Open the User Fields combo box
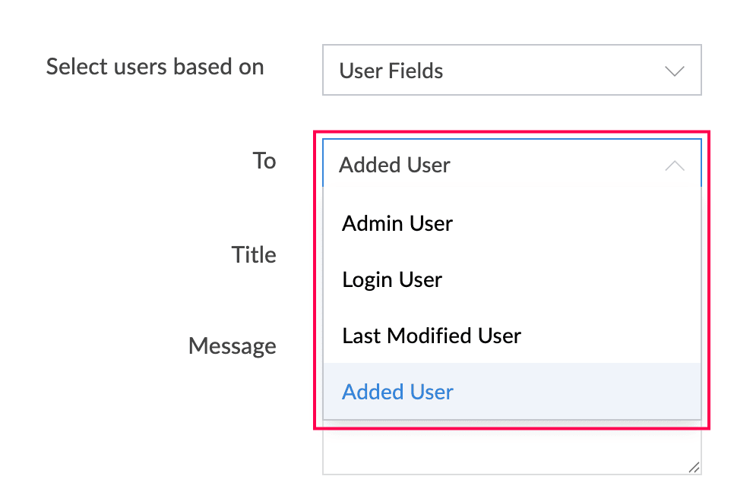The height and width of the screenshot is (495, 734). 511,70
